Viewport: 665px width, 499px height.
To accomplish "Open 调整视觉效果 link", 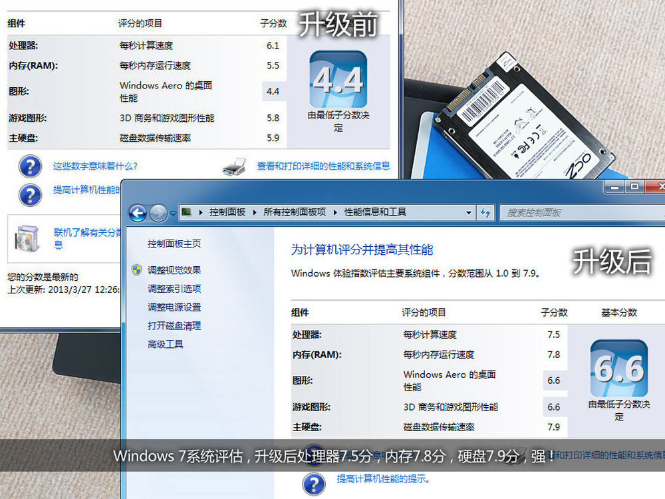I will [174, 270].
